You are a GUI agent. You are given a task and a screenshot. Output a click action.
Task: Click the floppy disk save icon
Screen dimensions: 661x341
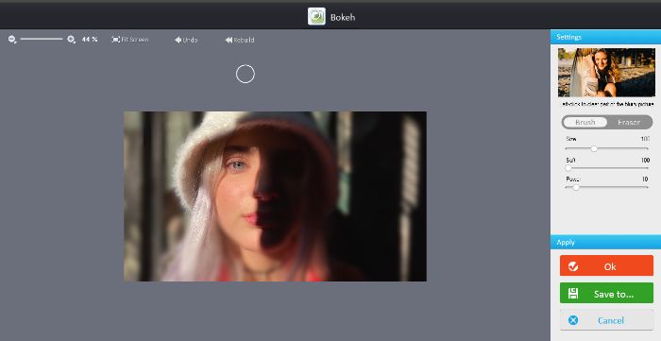click(x=573, y=294)
